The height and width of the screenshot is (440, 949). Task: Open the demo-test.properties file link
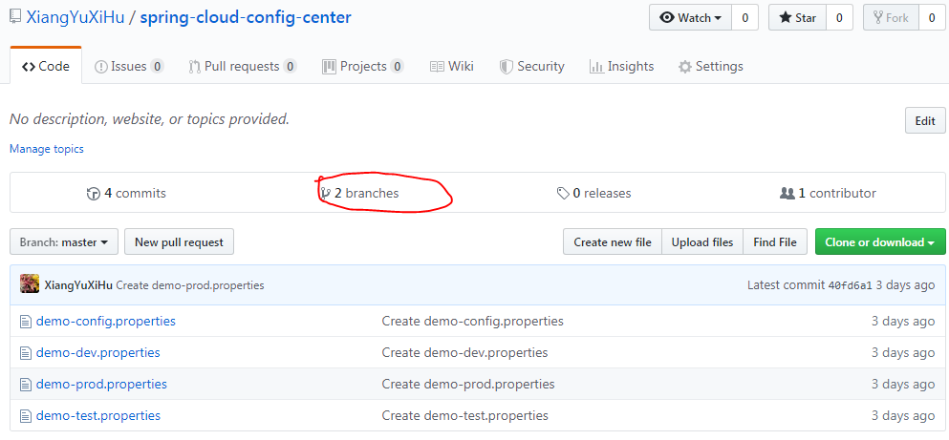point(98,416)
